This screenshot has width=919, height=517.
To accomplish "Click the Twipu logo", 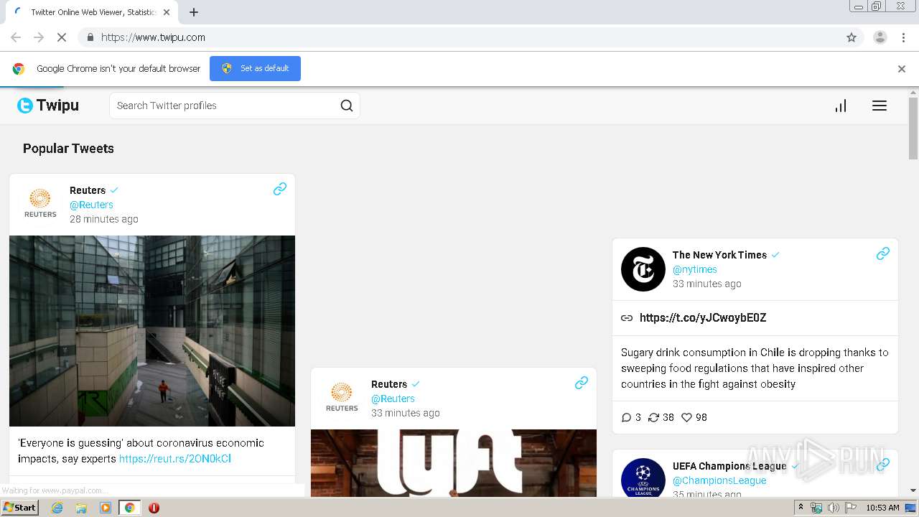I will coord(48,106).
